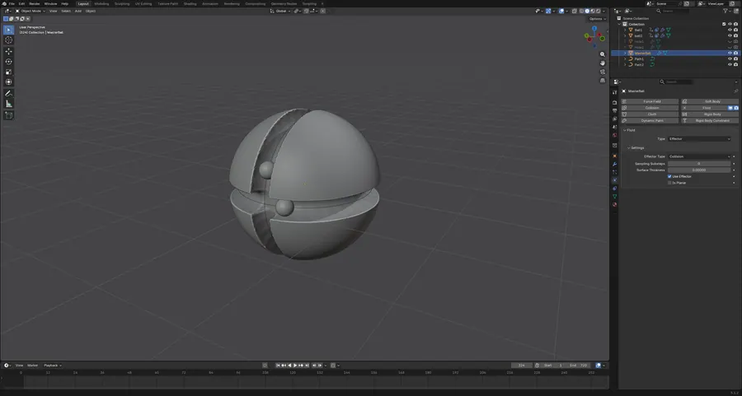The height and width of the screenshot is (396, 742).
Task: Open the Output properties tab
Action: (615, 110)
